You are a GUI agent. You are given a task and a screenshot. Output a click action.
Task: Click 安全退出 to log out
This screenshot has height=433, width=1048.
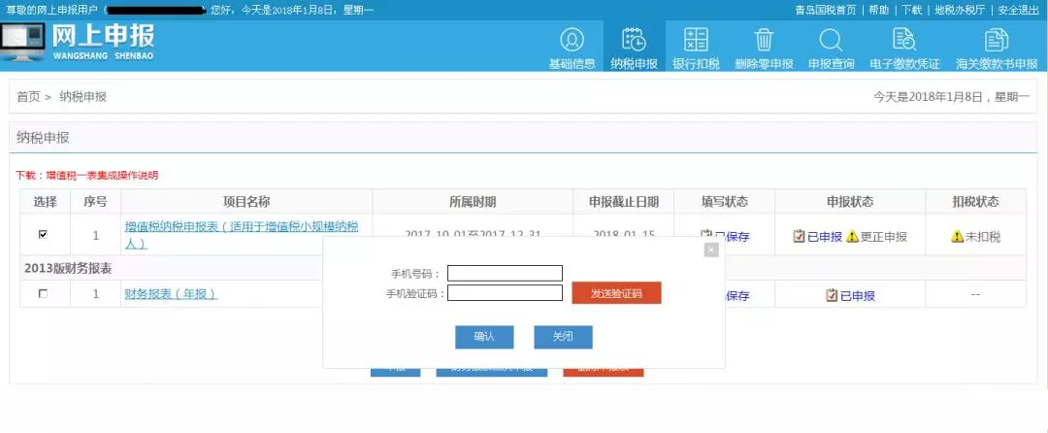click(x=1019, y=10)
